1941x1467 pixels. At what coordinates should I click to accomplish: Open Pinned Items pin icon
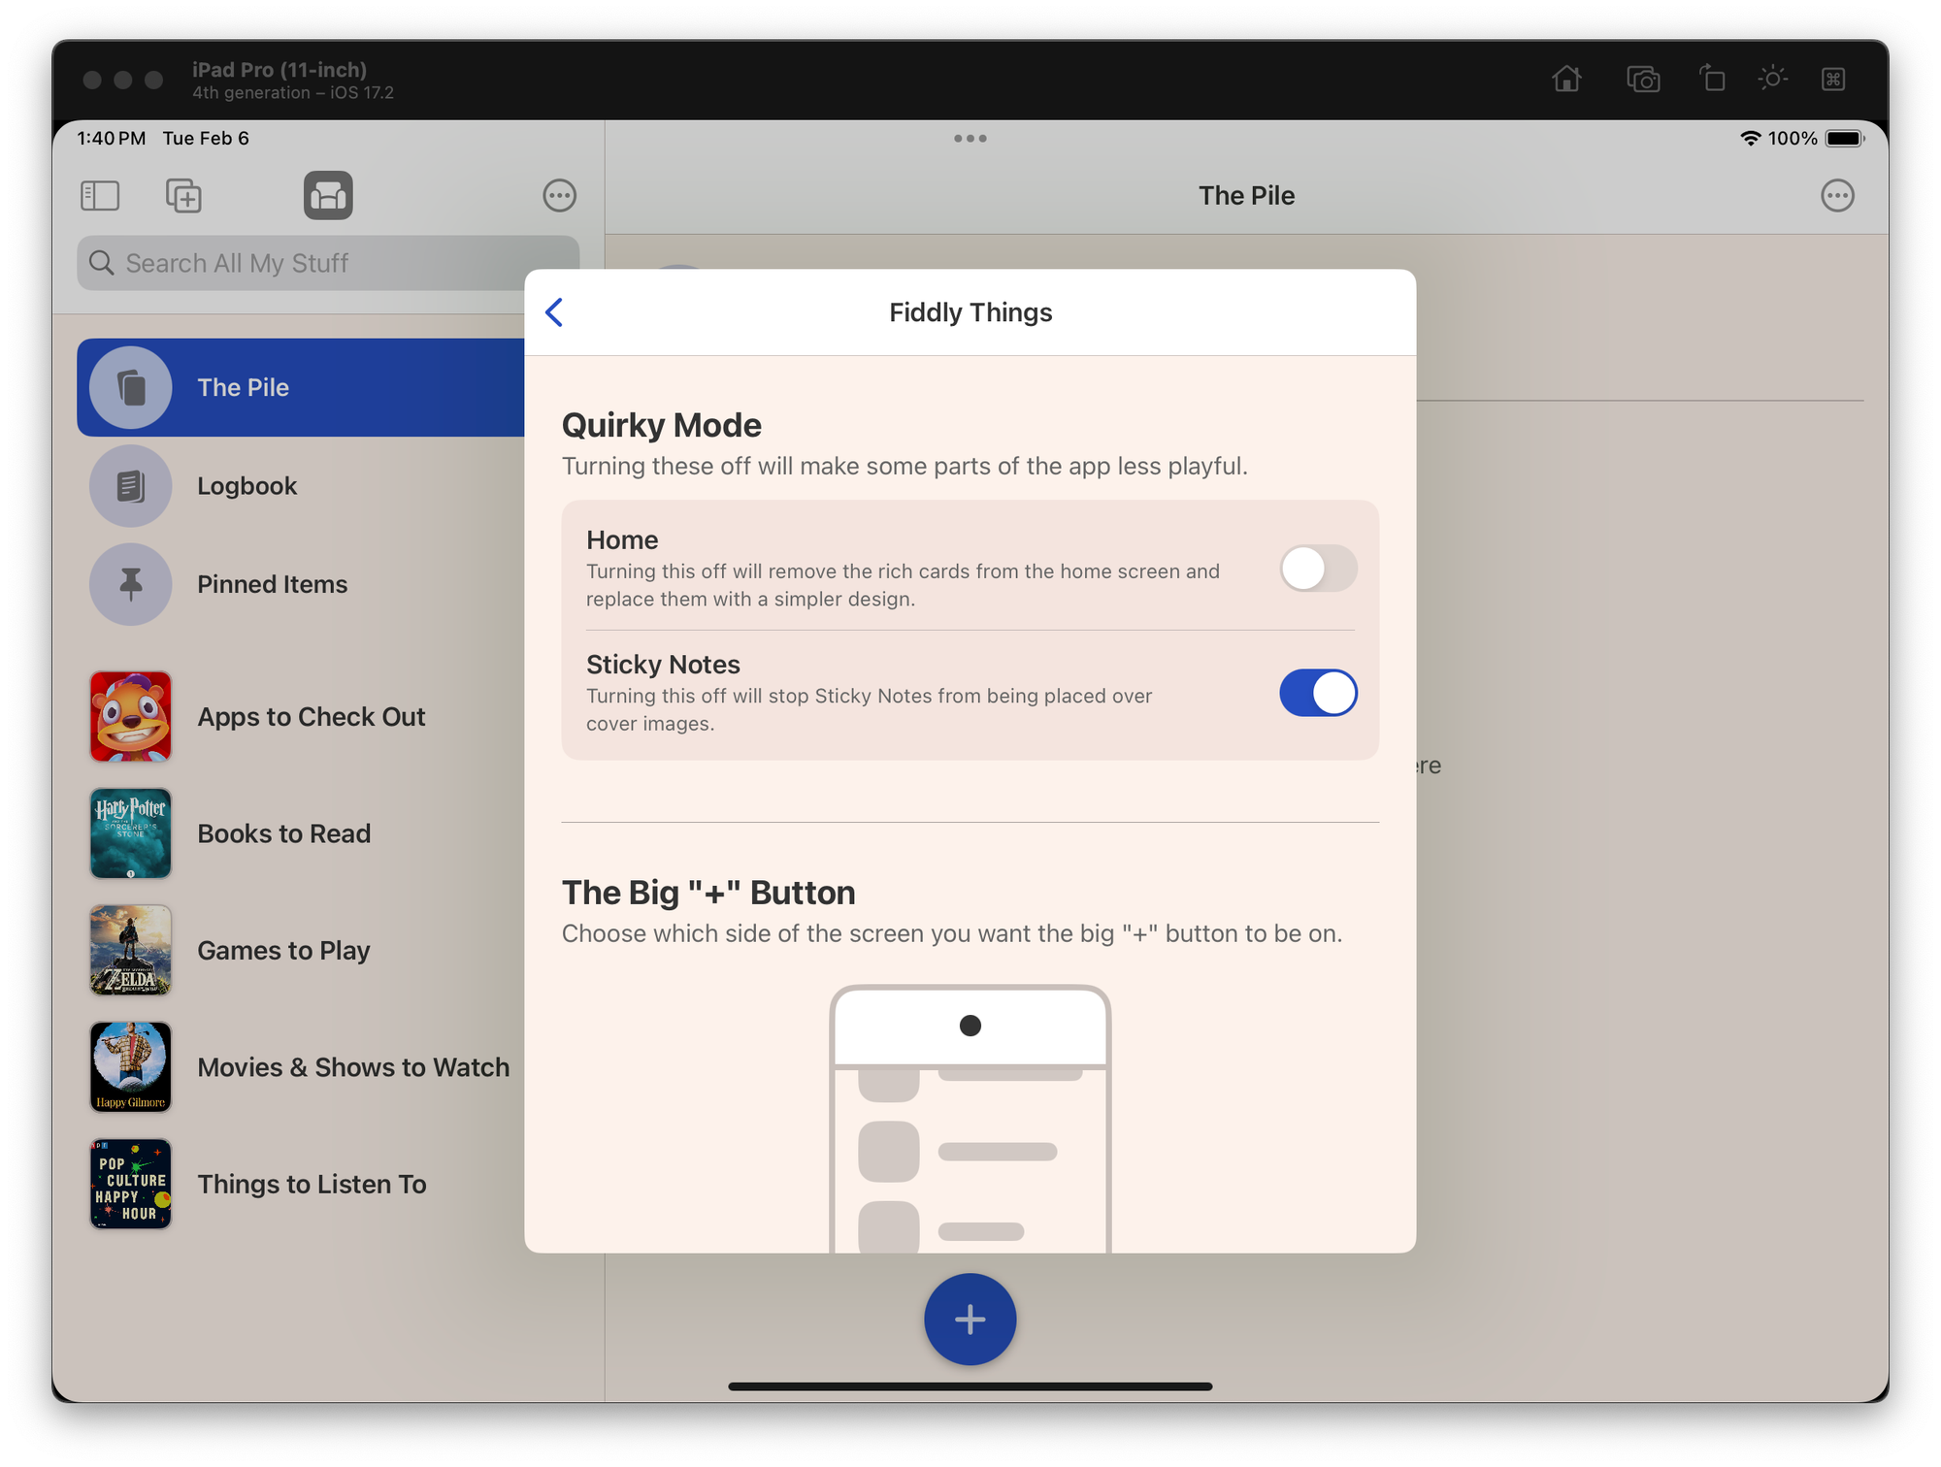click(131, 584)
